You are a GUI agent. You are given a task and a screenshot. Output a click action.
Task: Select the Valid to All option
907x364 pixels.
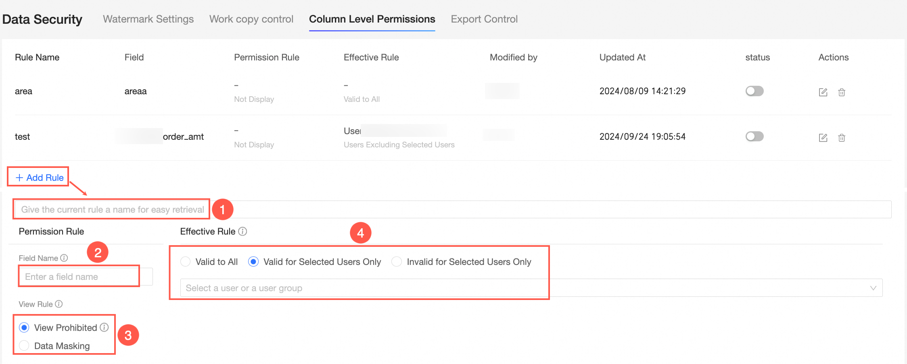(185, 261)
